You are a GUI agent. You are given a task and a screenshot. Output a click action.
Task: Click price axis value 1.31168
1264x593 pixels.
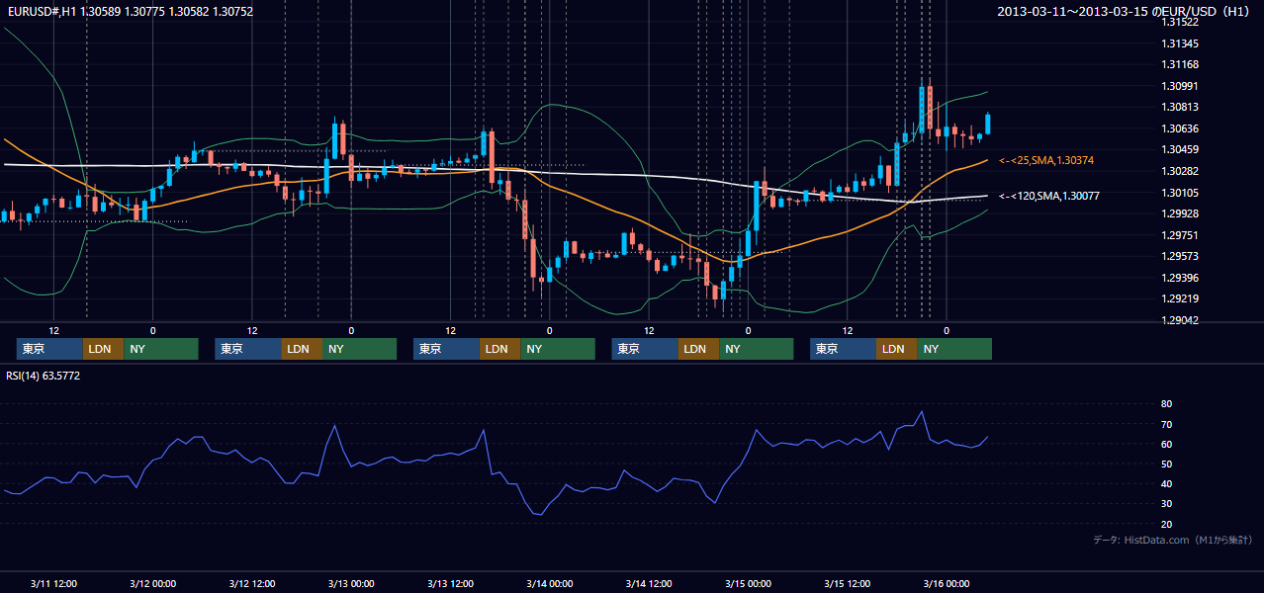pos(1181,64)
